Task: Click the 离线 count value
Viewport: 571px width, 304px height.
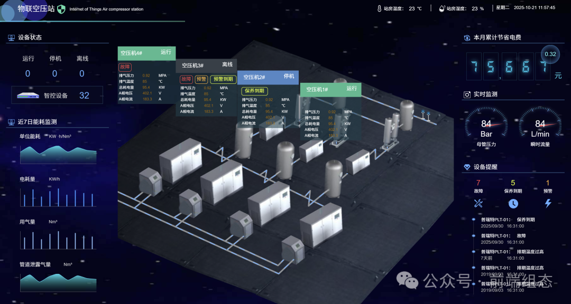Action: (82, 74)
